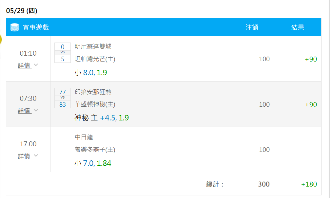Click the 注額 column header
333x198 pixels.
pos(252,27)
